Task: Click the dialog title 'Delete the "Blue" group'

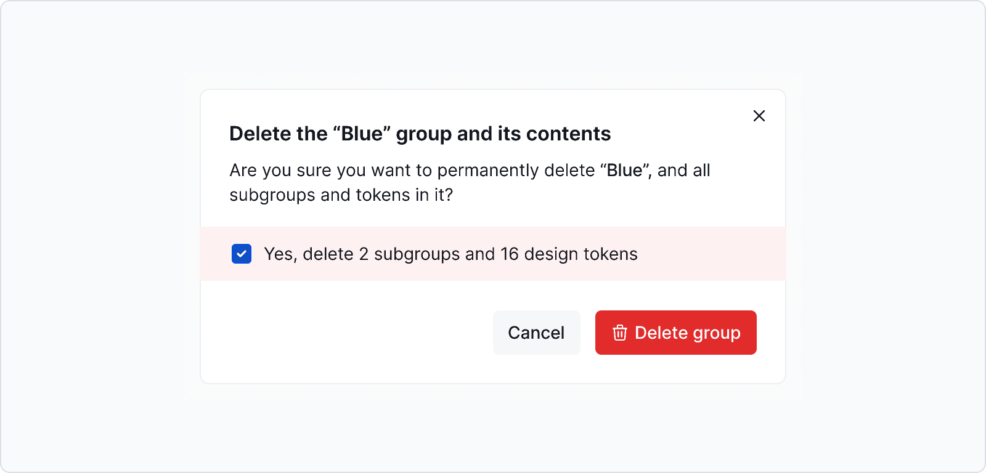Action: point(420,134)
